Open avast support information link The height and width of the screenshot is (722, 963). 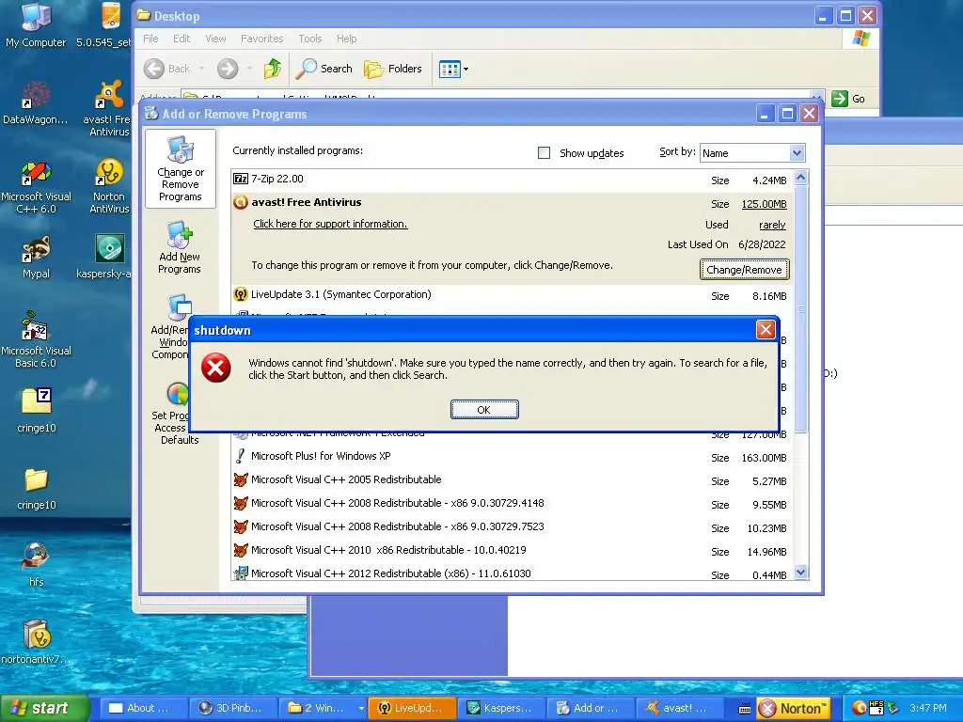(x=330, y=224)
